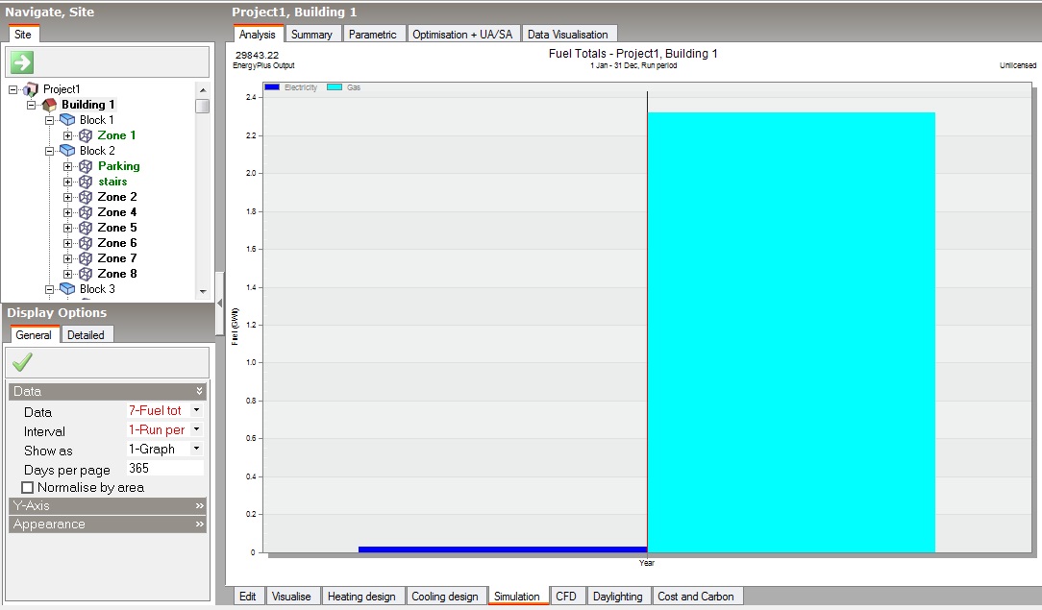Apply display options with green checkmark
Image resolution: width=1042 pixels, height=610 pixels.
point(22,362)
